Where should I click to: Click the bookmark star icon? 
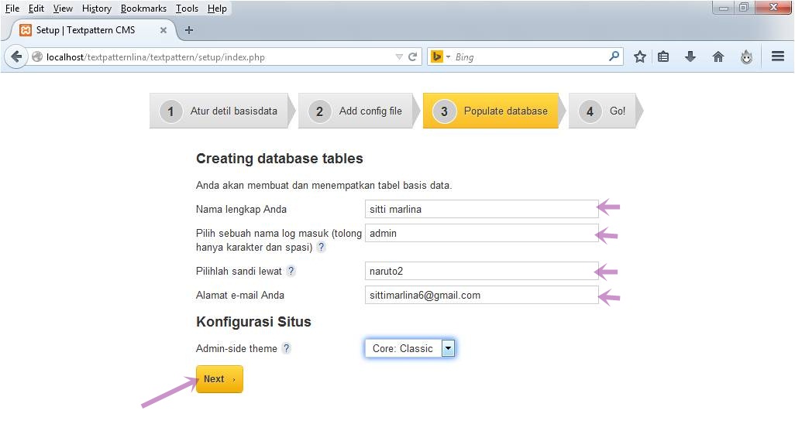(640, 56)
